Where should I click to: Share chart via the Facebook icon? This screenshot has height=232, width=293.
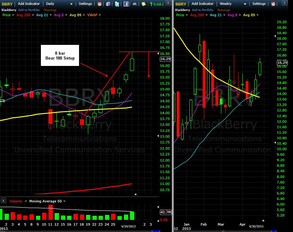tap(126, 4)
